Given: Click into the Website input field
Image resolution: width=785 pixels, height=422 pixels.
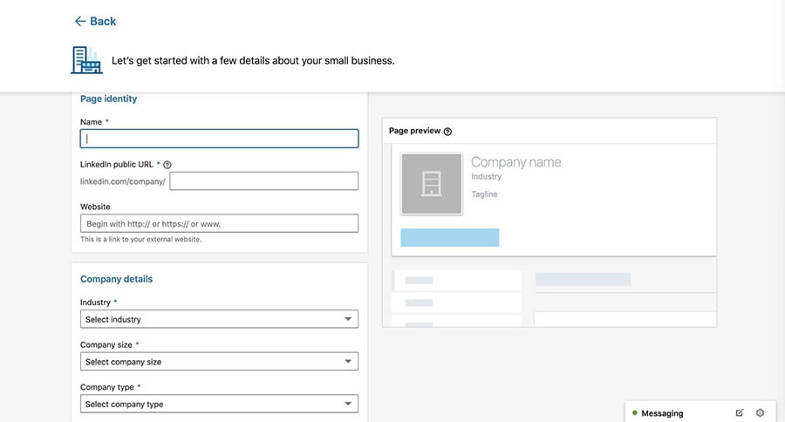Looking at the screenshot, I should tap(219, 223).
